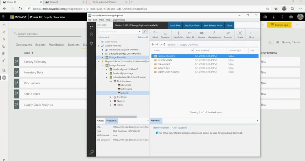Open the Help menu

coord(108,20)
